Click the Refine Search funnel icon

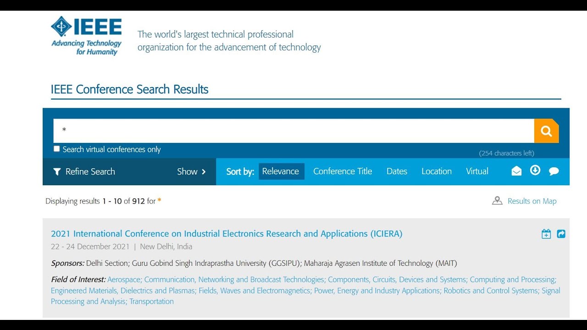tap(57, 172)
